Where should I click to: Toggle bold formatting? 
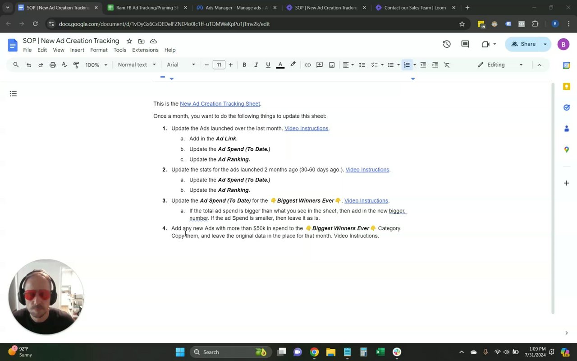(244, 65)
